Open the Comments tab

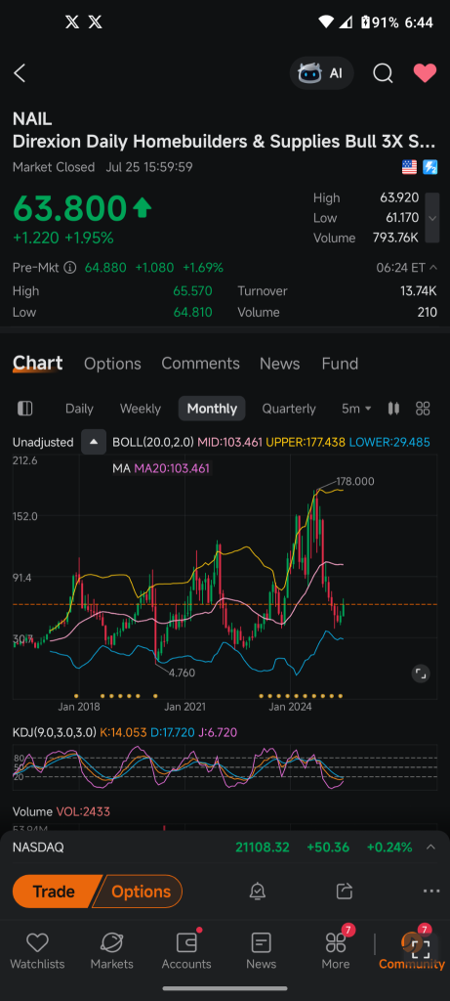[x=200, y=364]
